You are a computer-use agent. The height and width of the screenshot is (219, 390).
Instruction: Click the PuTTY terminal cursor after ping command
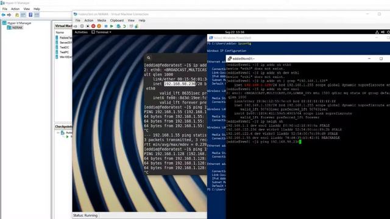pyautogui.click(x=300, y=142)
